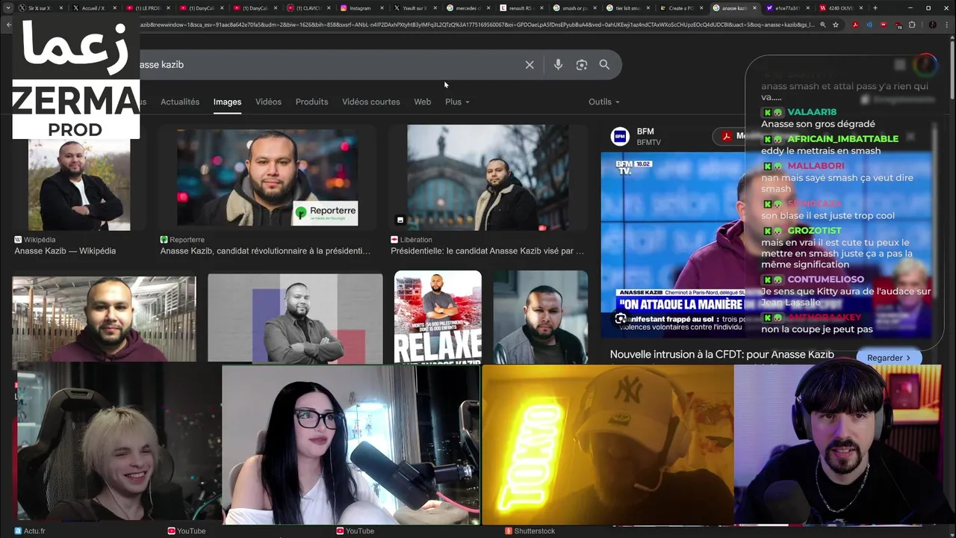Clear the search box with the X icon
956x538 pixels.
530,65
